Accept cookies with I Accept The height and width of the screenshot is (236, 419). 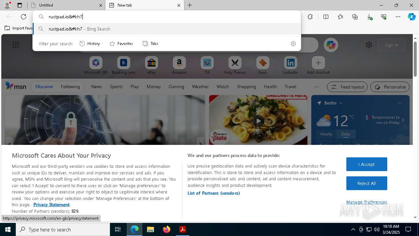pos(367,164)
